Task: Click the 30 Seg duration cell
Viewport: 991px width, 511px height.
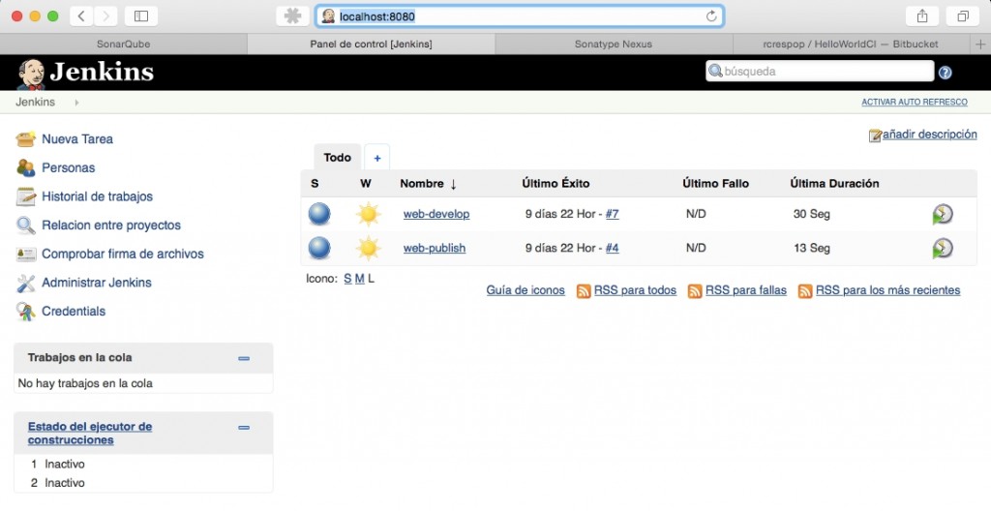Action: click(x=812, y=214)
